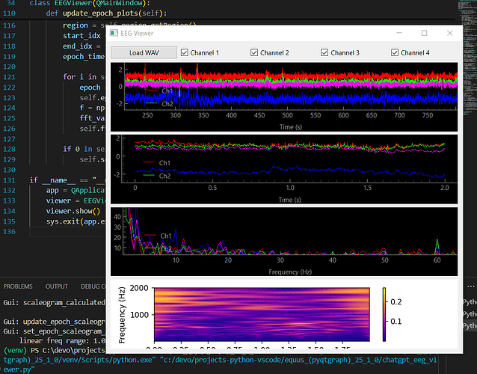Click the 1.0 tick on the epoch plot's axis
This screenshot has width=477, height=374.
(290, 188)
